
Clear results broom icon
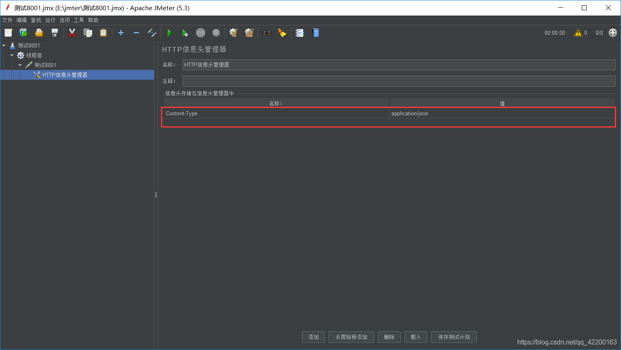tap(233, 33)
